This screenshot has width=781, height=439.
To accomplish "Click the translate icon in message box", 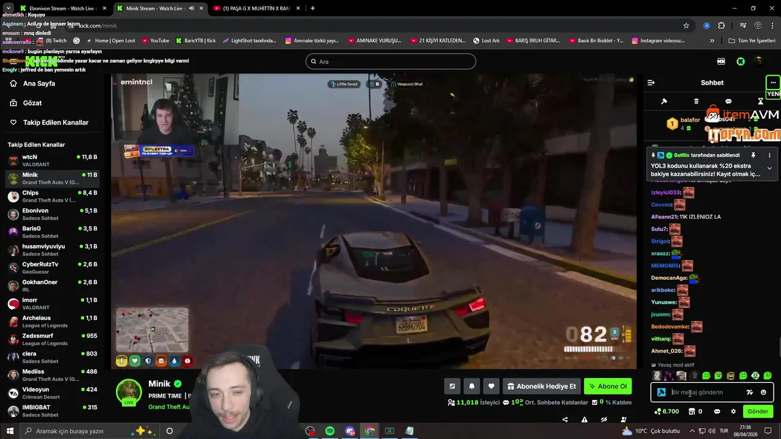I will tap(750, 393).
